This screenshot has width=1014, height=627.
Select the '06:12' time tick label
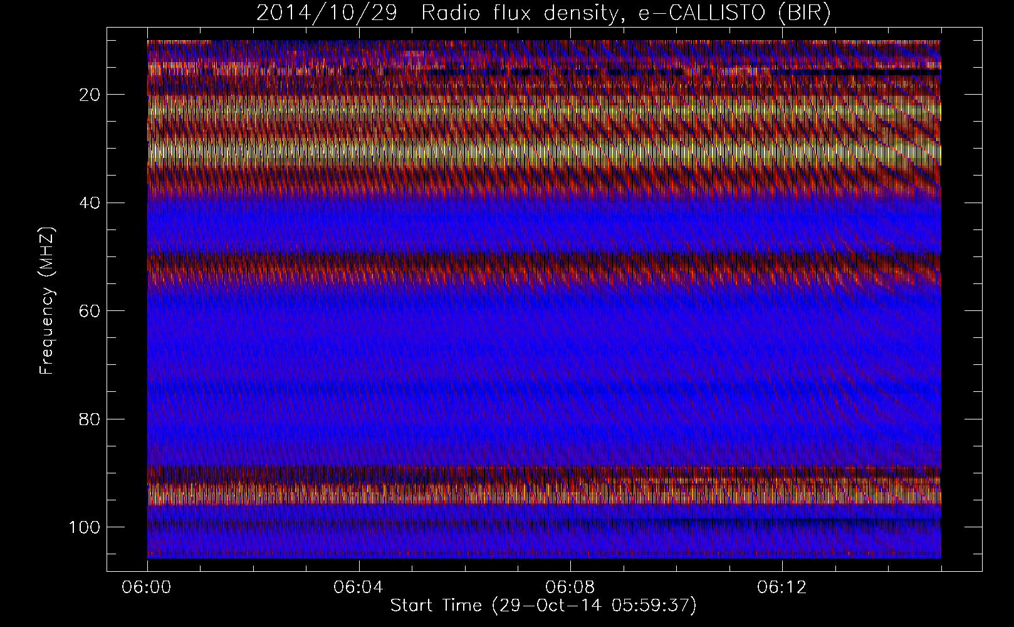pyautogui.click(x=782, y=587)
